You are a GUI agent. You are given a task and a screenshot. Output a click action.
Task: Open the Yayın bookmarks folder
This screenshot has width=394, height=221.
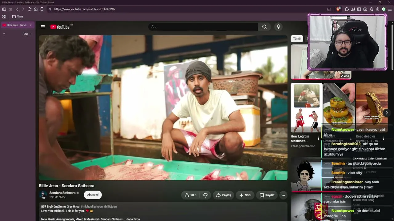(18, 17)
